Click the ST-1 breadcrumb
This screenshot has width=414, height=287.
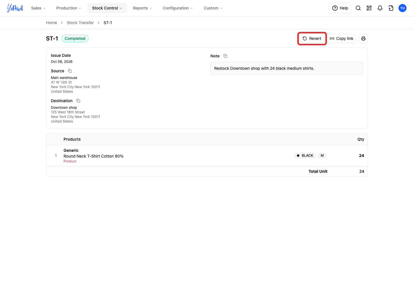(x=108, y=23)
